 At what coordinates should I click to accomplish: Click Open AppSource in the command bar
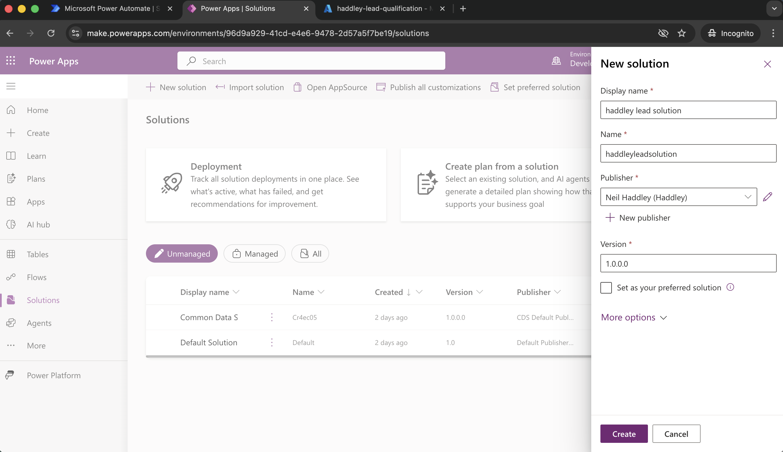330,87
